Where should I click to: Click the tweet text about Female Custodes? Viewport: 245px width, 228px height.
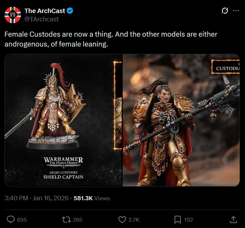(x=111, y=39)
